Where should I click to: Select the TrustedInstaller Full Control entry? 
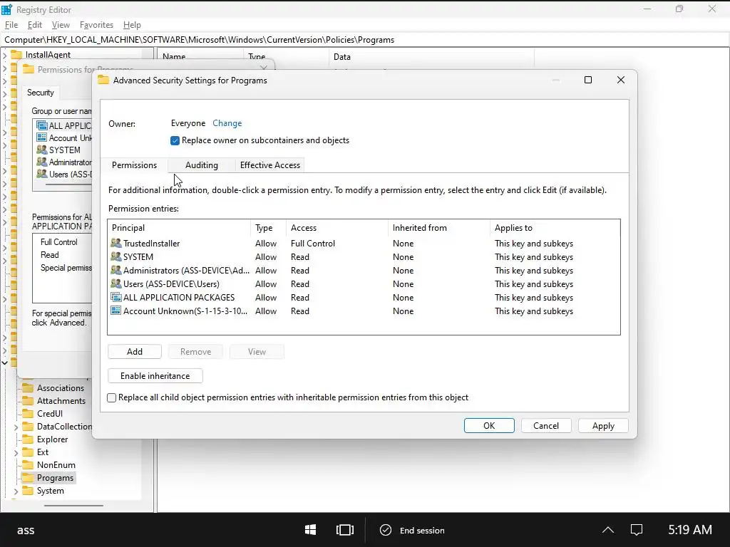point(364,244)
